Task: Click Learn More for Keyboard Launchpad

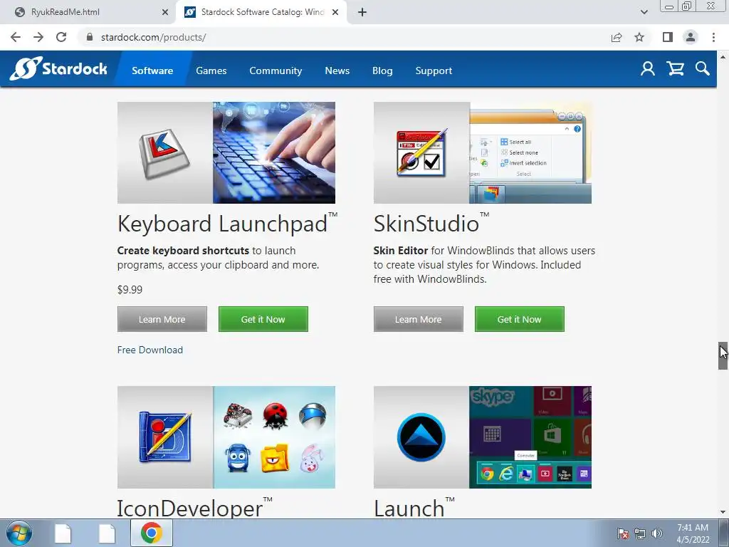Action: (162, 319)
